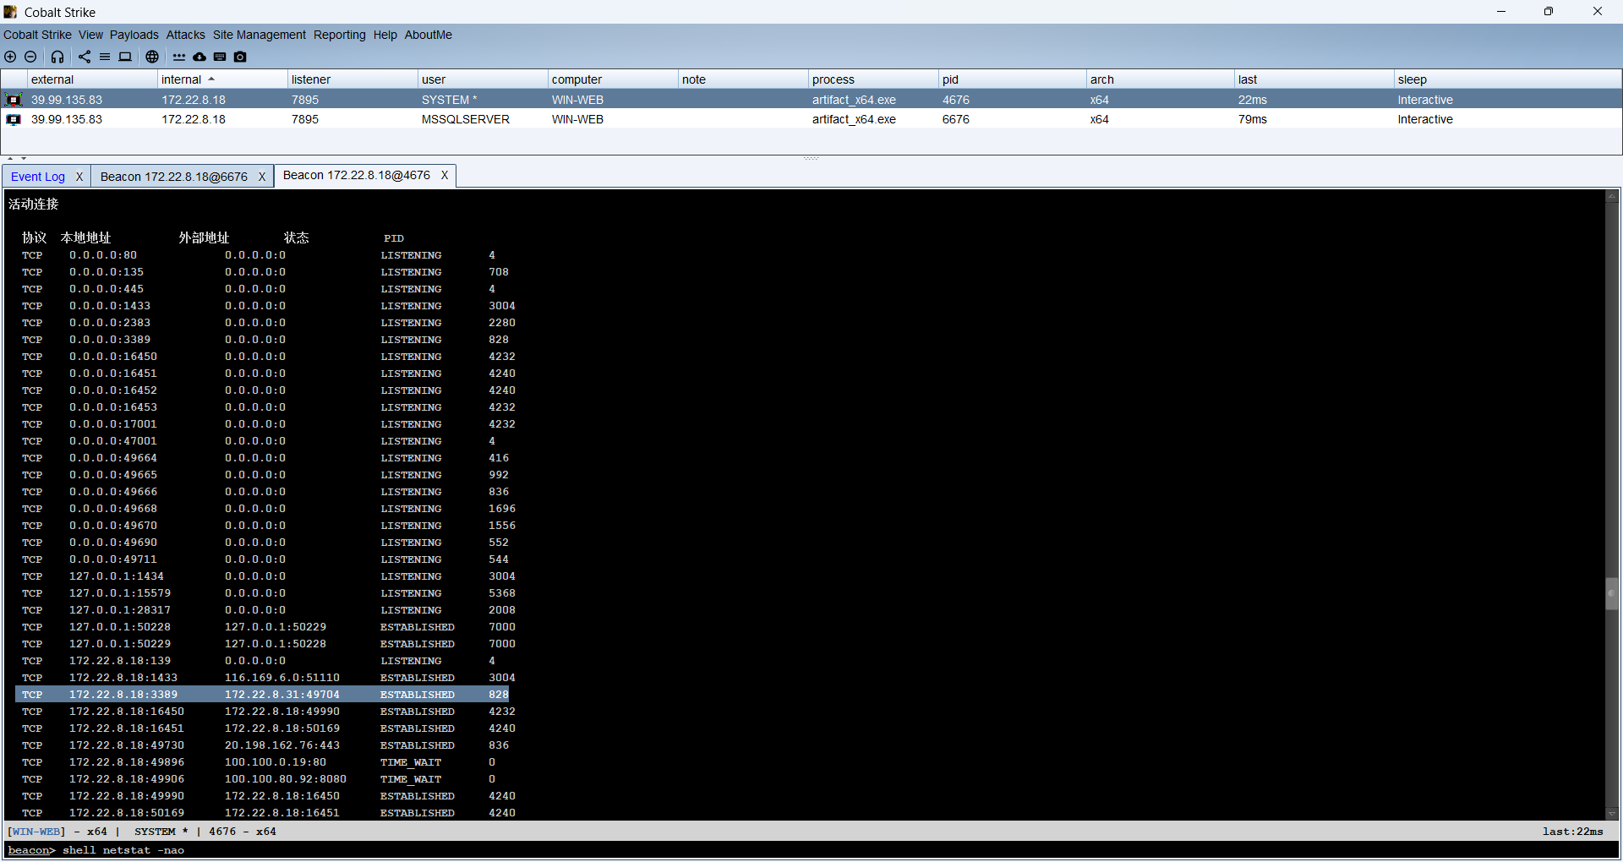
Task: Open the credentials asterisks icon
Action: coord(179,57)
